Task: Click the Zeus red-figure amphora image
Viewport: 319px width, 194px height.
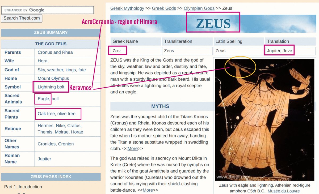Action: [265, 120]
